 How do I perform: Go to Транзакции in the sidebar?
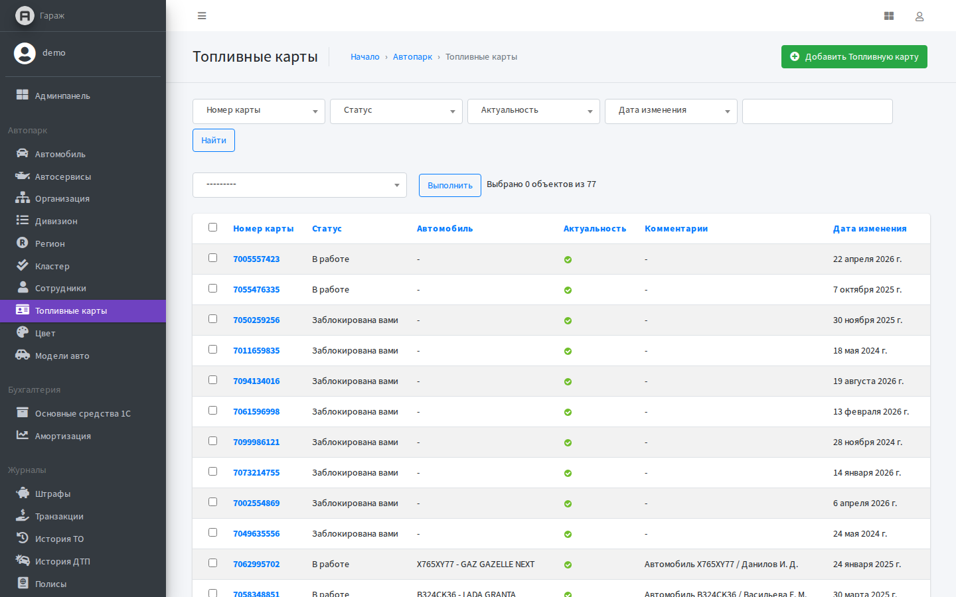(83, 516)
